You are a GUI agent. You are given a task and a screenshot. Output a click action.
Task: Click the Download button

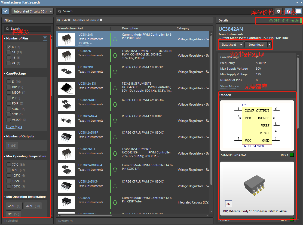click(x=256, y=45)
